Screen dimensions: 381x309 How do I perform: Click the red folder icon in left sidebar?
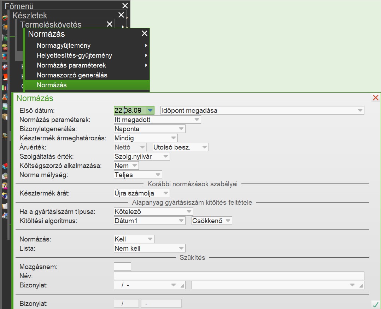pyautogui.click(x=5, y=77)
